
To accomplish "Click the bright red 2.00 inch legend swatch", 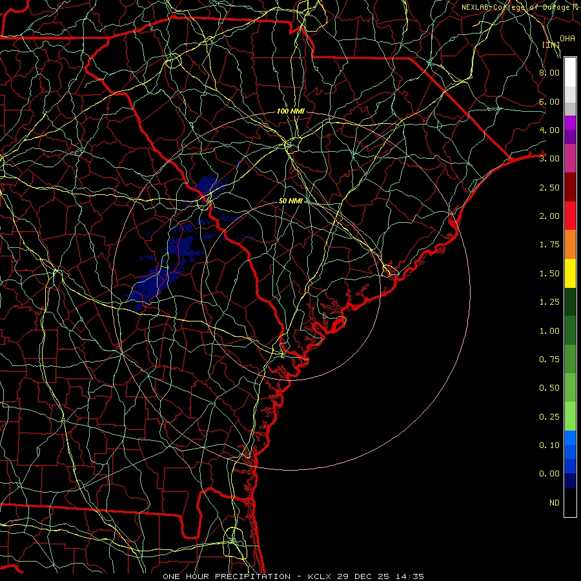I will (x=570, y=216).
